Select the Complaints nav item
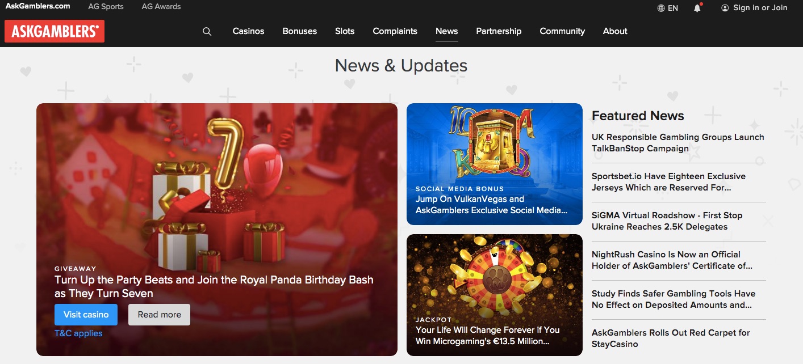Image resolution: width=803 pixels, height=364 pixels. coord(395,31)
